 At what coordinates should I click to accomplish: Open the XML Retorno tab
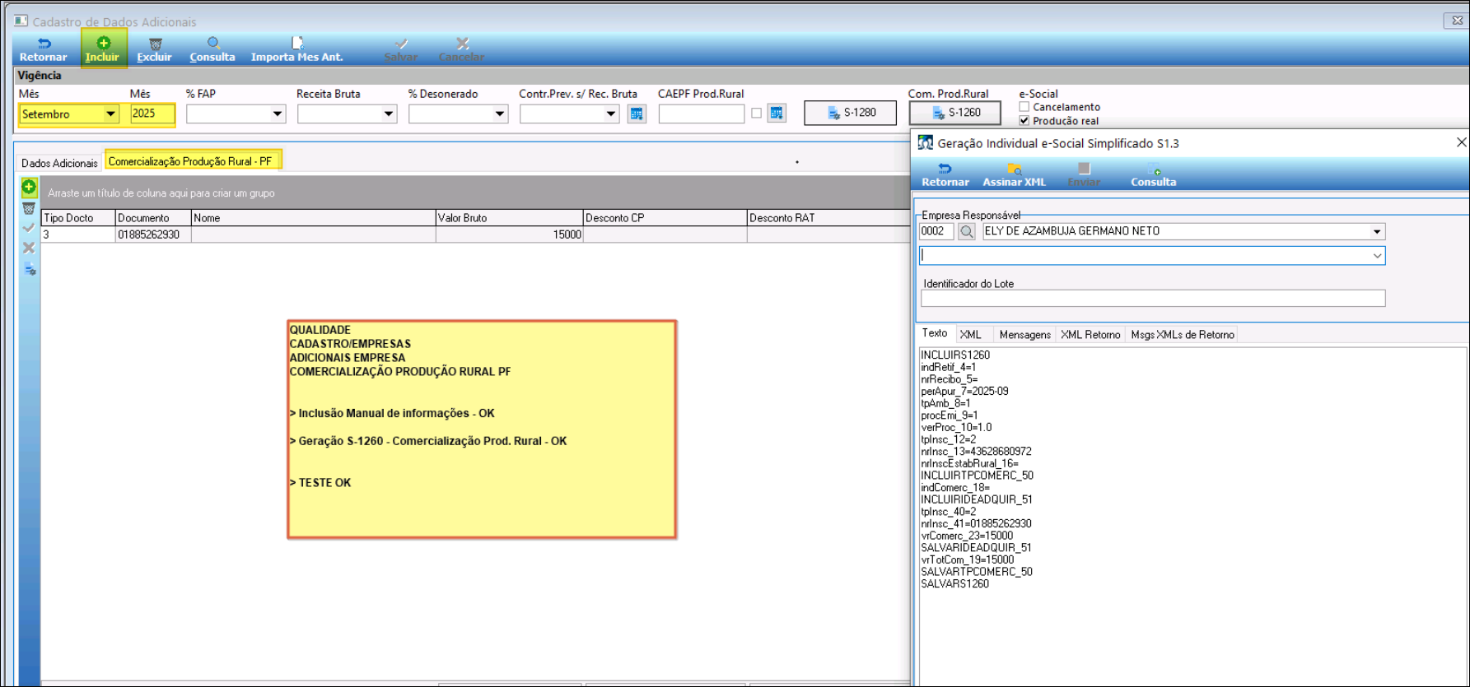click(1090, 335)
